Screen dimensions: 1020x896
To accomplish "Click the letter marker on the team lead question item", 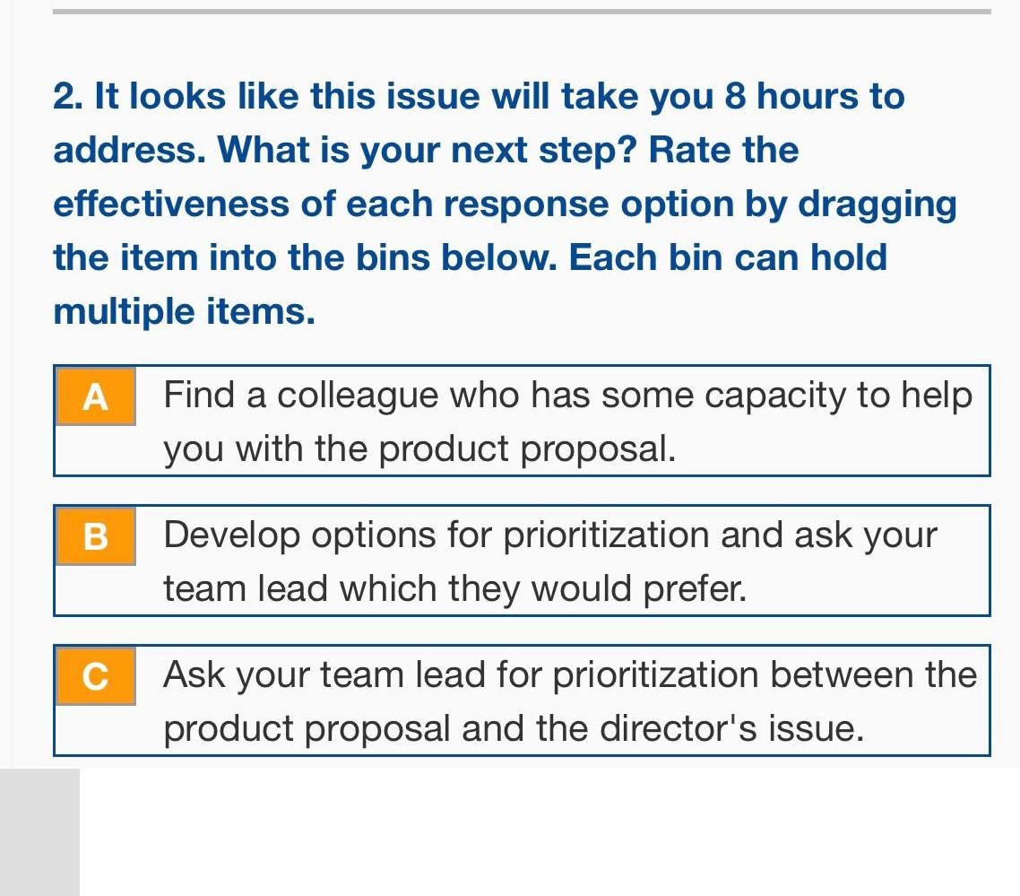I will tap(95, 676).
